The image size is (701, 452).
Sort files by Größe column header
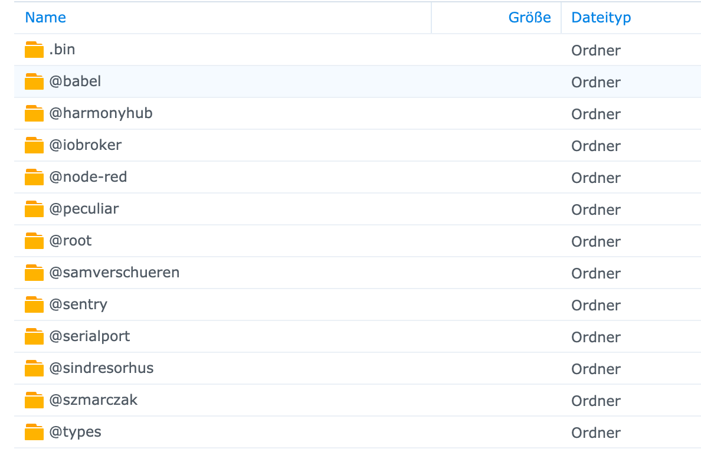(529, 18)
